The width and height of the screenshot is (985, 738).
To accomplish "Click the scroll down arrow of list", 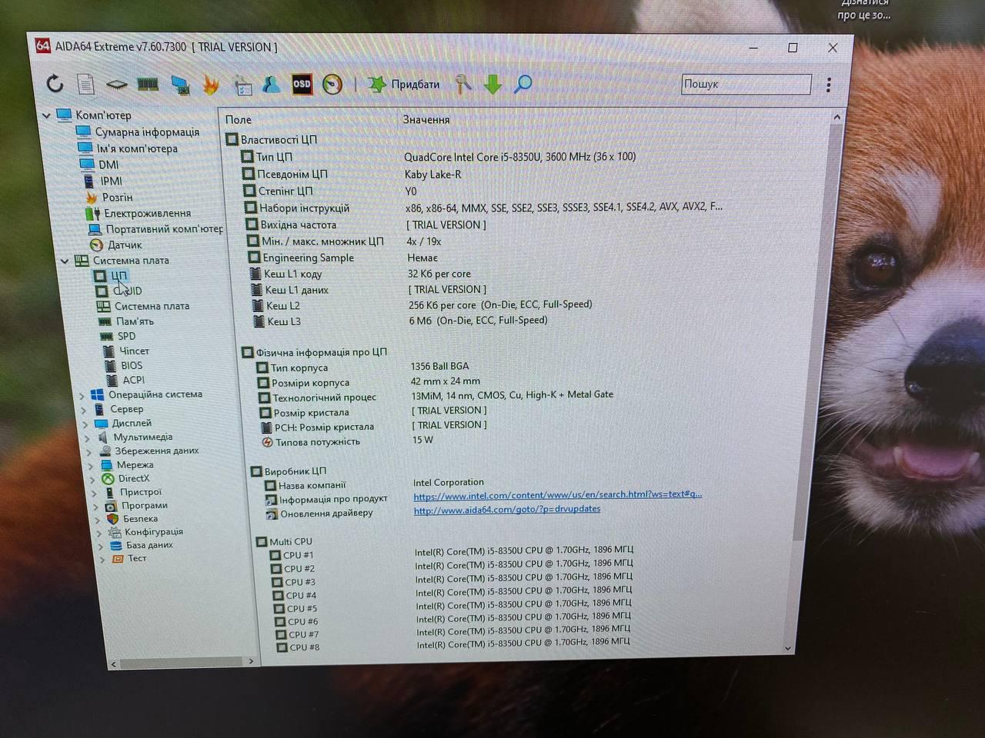I will pos(788,648).
